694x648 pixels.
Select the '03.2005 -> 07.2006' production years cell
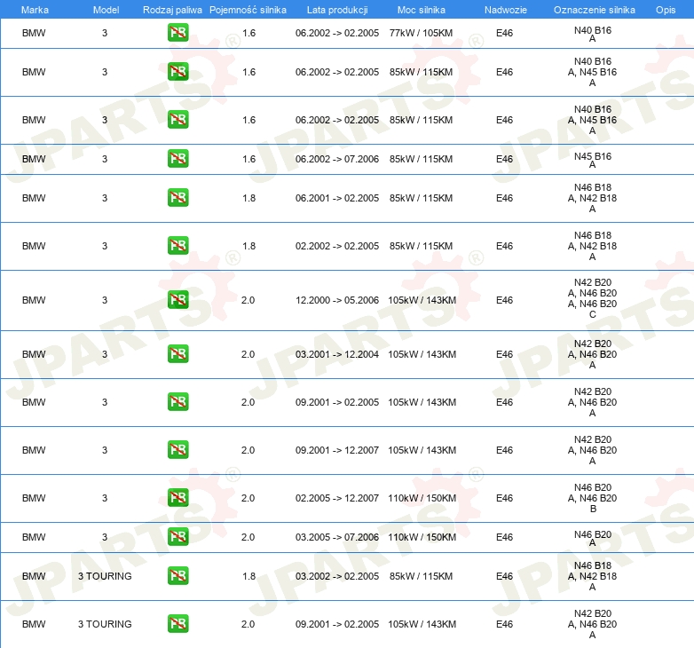[x=337, y=537]
